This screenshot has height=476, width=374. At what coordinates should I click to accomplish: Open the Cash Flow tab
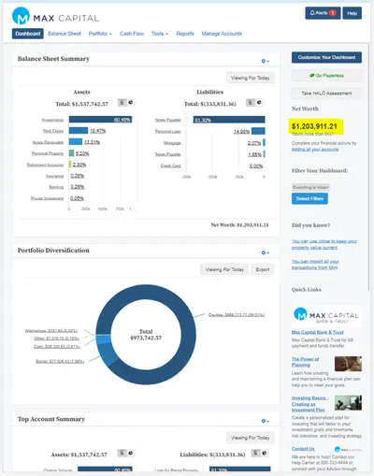click(132, 34)
